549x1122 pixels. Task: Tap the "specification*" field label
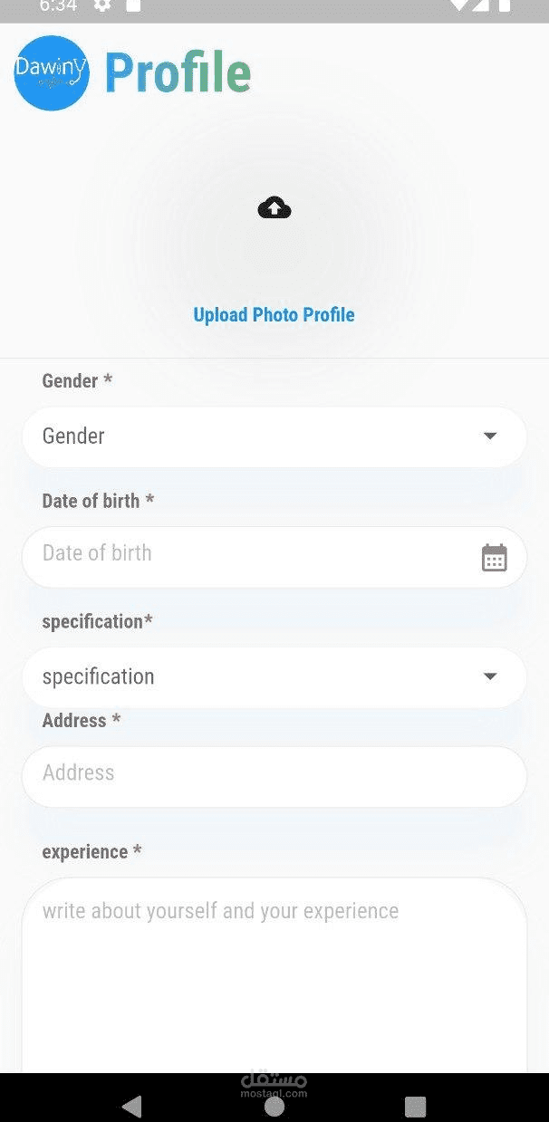[x=97, y=622]
